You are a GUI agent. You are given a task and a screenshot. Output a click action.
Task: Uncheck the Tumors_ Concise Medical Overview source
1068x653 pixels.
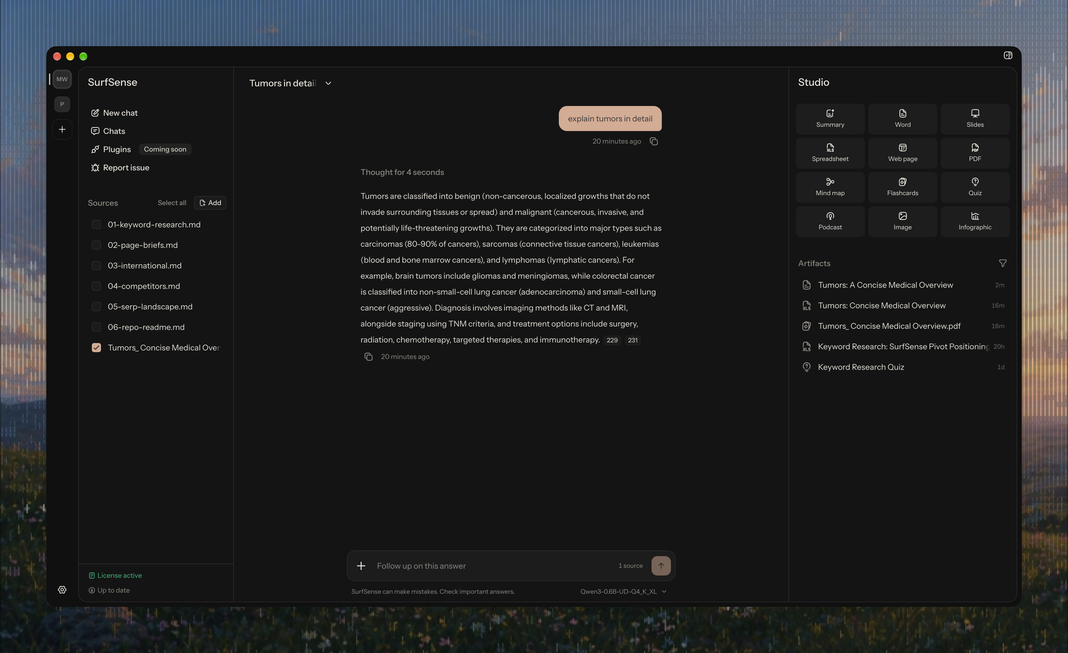(96, 347)
